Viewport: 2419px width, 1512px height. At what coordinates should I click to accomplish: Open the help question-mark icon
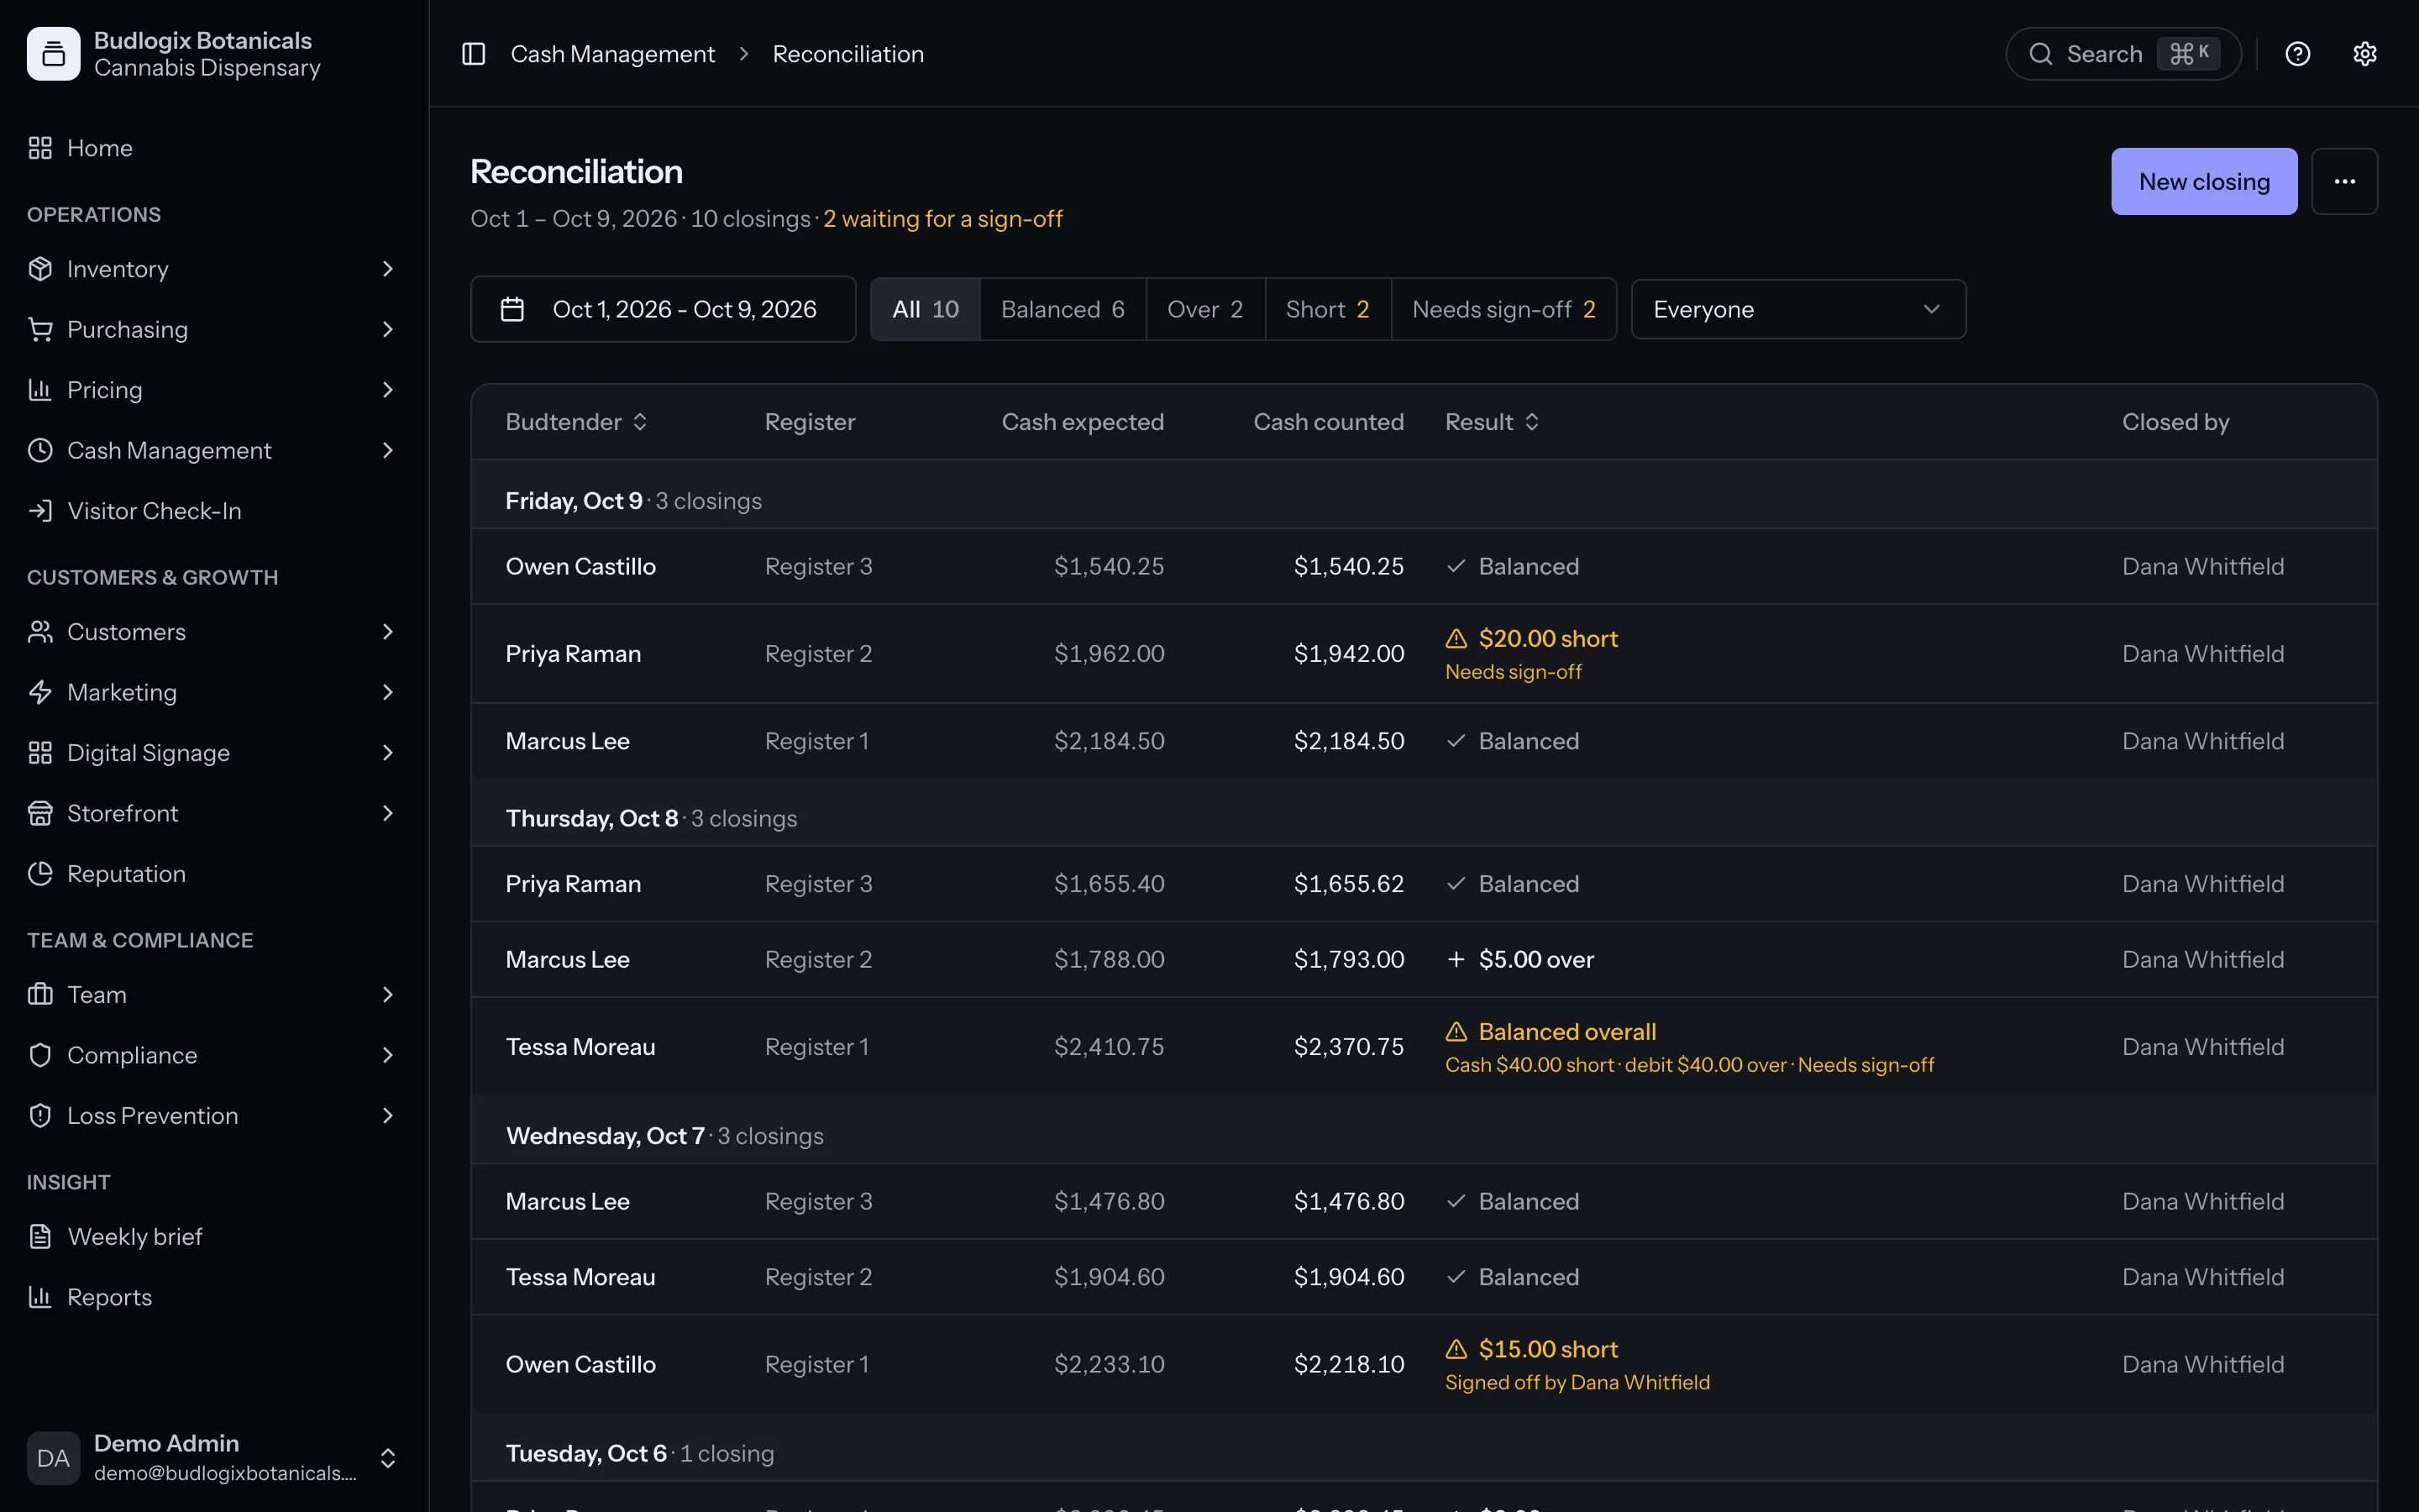(x=2297, y=54)
